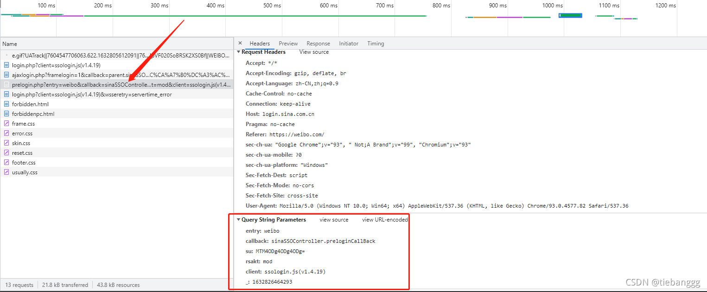This screenshot has height=292, width=707.
Task: Click View source next to Request Headers
Action: tap(314, 52)
